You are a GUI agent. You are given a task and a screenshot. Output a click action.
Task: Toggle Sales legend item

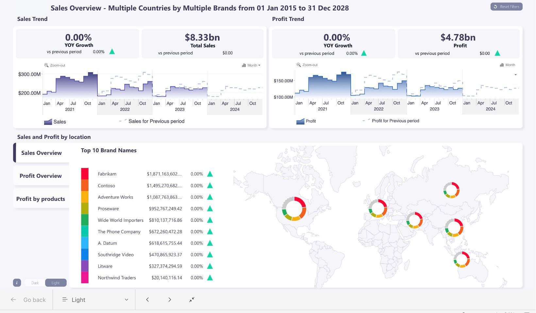(x=55, y=122)
